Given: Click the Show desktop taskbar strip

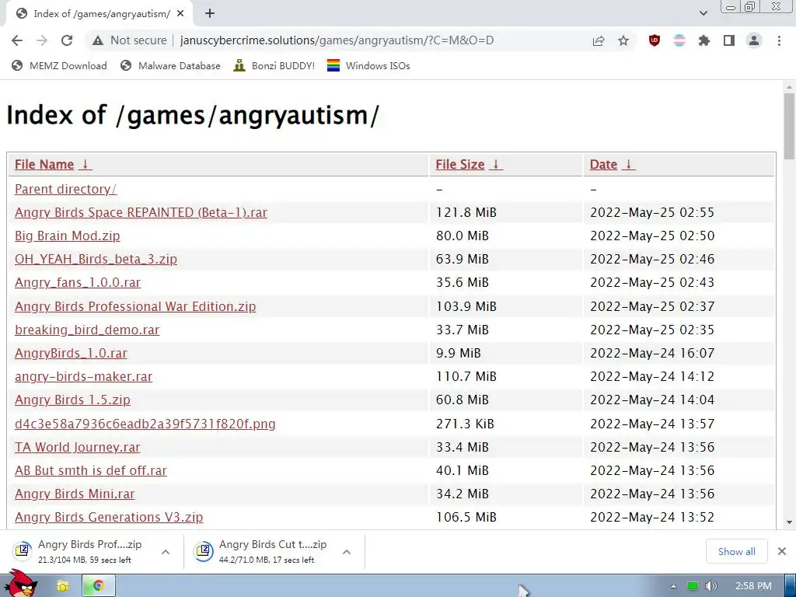Looking at the screenshot, I should [x=791, y=586].
